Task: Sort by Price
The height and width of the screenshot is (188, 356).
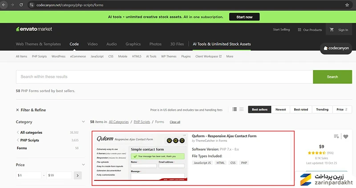Action: click(x=342, y=110)
